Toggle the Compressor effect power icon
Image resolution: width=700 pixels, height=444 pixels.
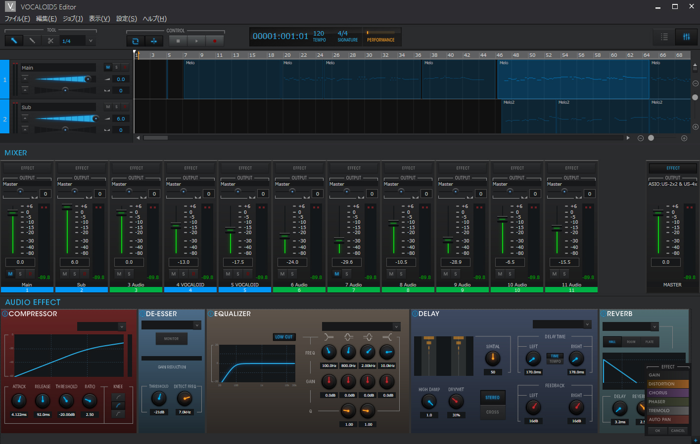[5, 314]
